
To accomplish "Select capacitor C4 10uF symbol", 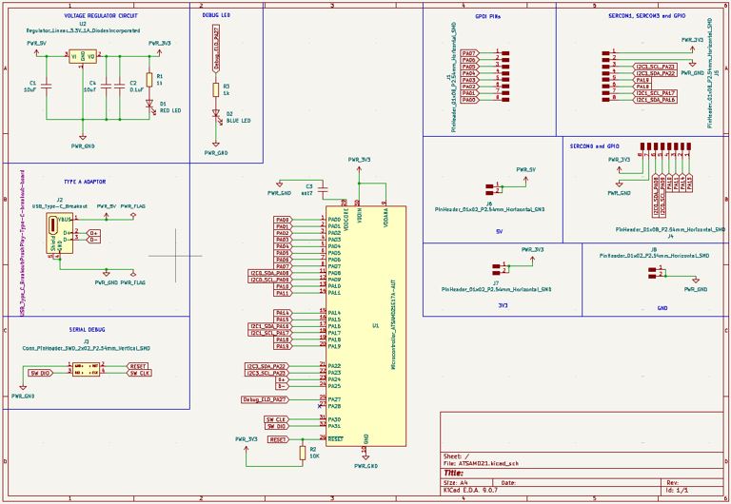I will point(107,87).
